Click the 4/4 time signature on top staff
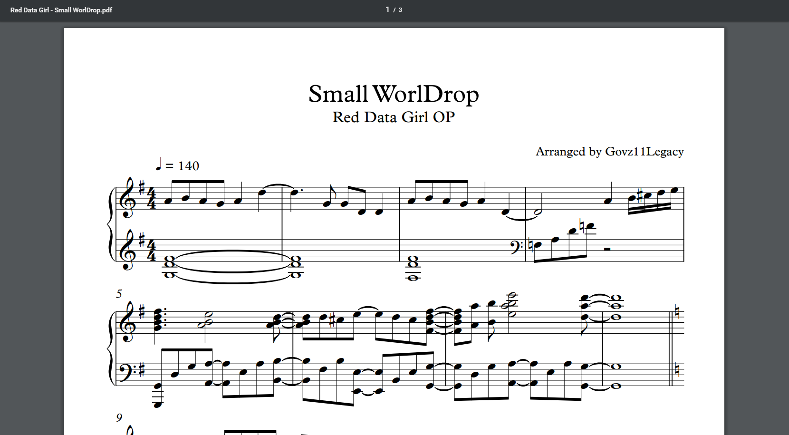 151,199
